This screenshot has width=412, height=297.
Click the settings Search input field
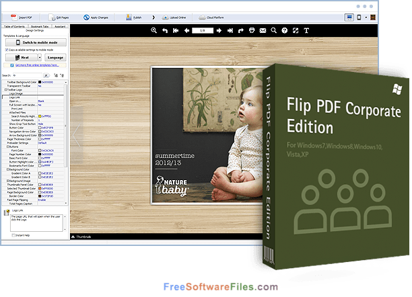tap(27, 75)
